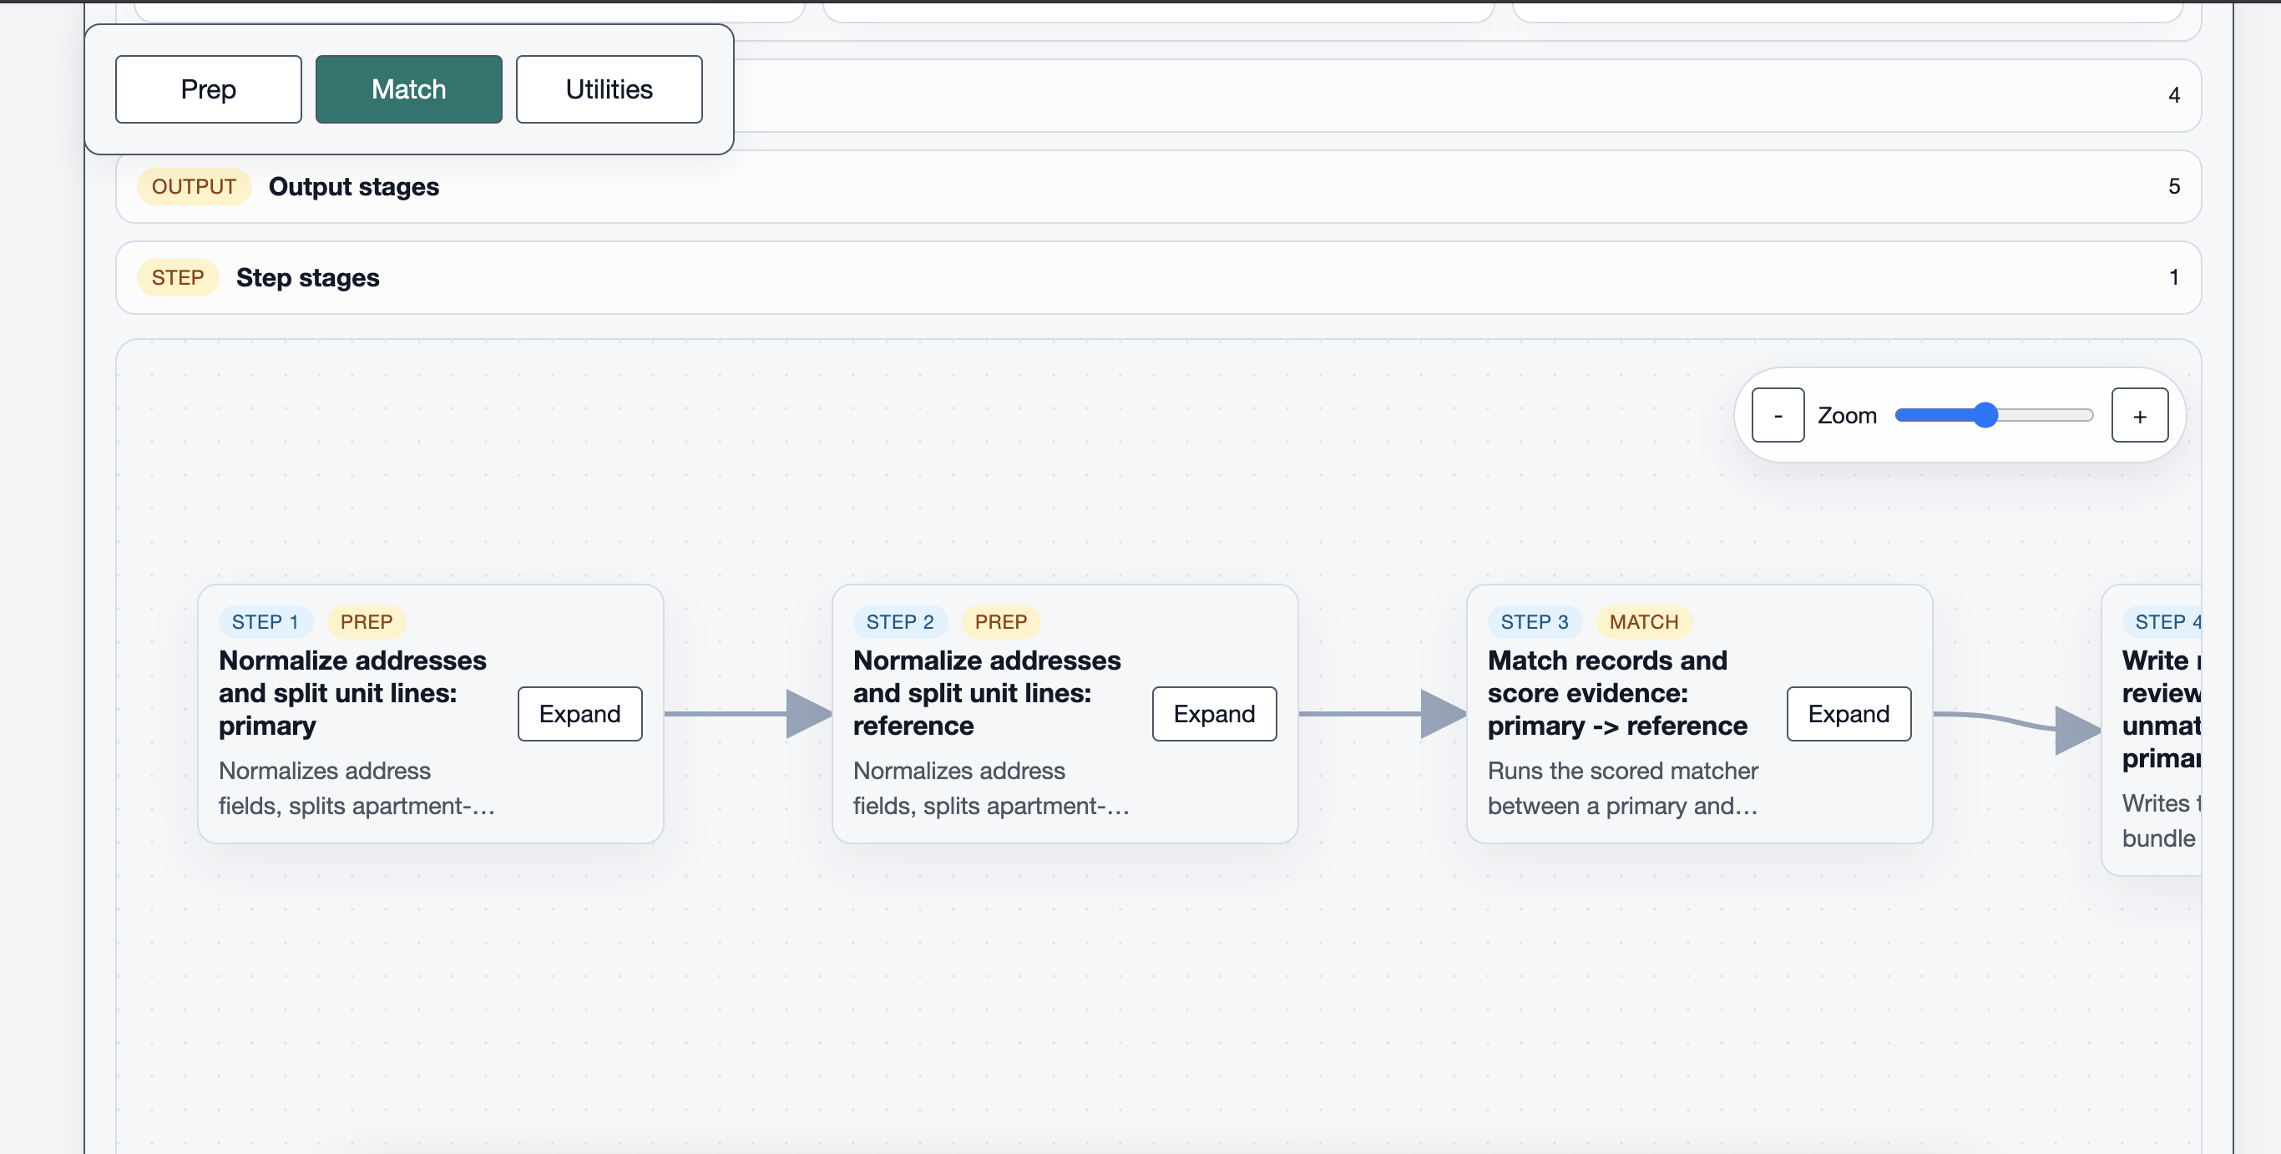Viewport: 2281px width, 1154px height.
Task: Click the STEP 3 badge
Action: [x=1534, y=623]
